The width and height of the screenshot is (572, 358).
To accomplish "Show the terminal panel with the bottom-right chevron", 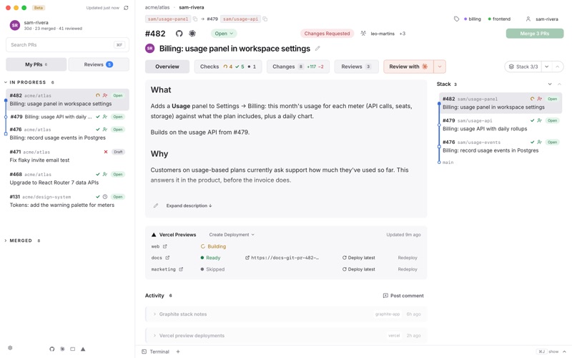I will [x=564, y=352].
